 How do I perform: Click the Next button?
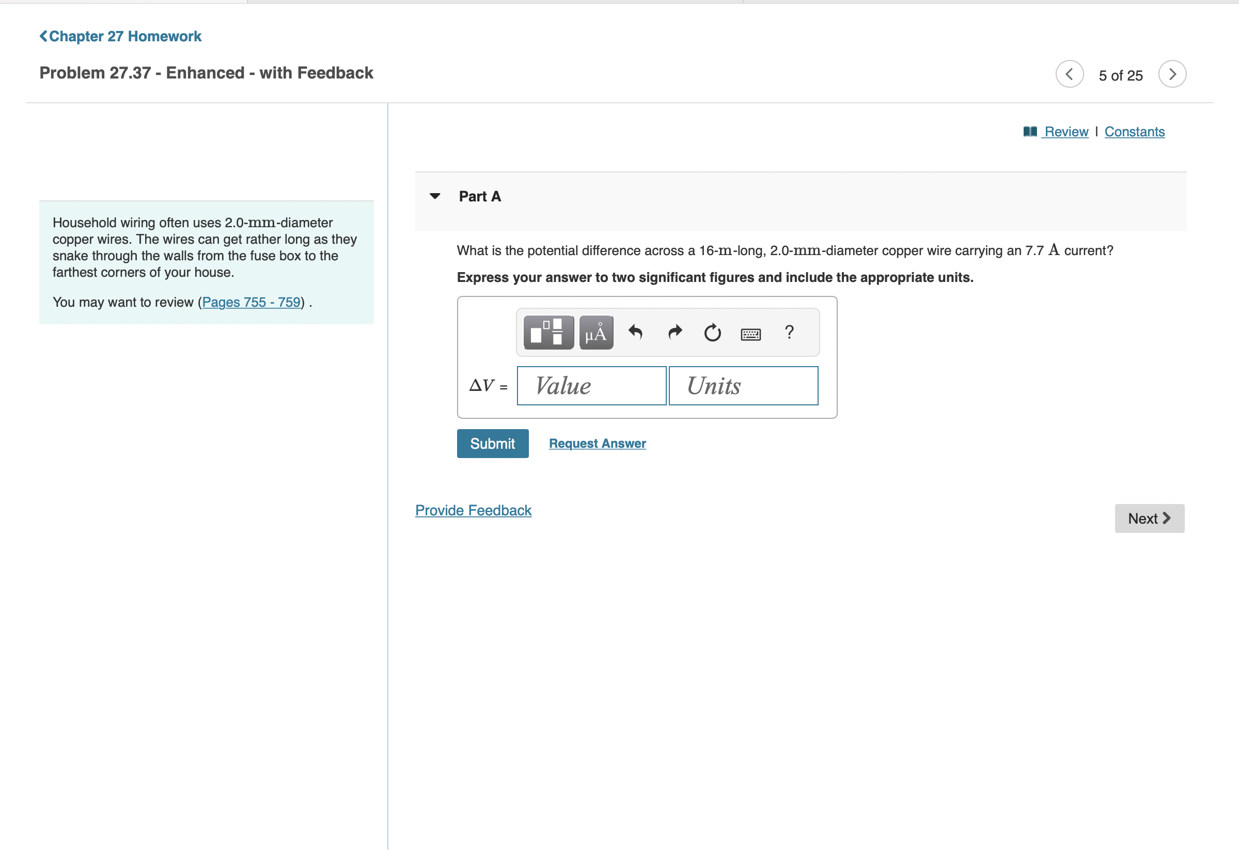click(x=1149, y=518)
